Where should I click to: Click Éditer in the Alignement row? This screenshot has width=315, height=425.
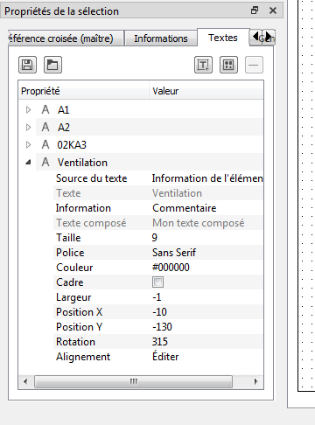pyautogui.click(x=165, y=357)
